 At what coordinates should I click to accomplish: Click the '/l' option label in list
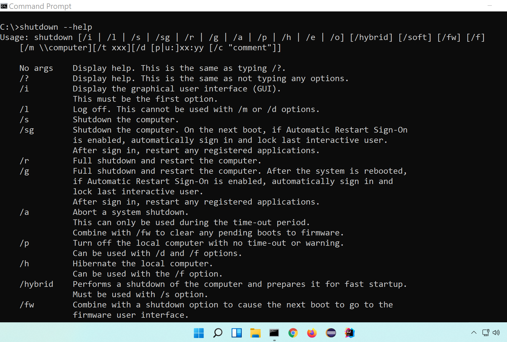(24, 109)
